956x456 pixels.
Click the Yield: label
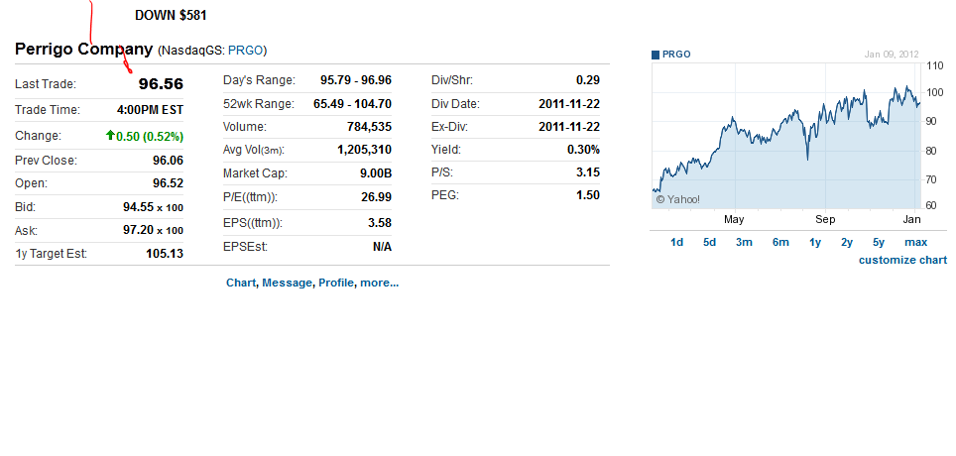tap(446, 150)
